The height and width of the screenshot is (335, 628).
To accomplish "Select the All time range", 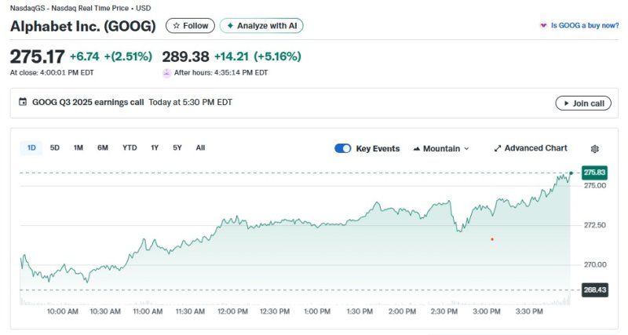I will (x=200, y=147).
